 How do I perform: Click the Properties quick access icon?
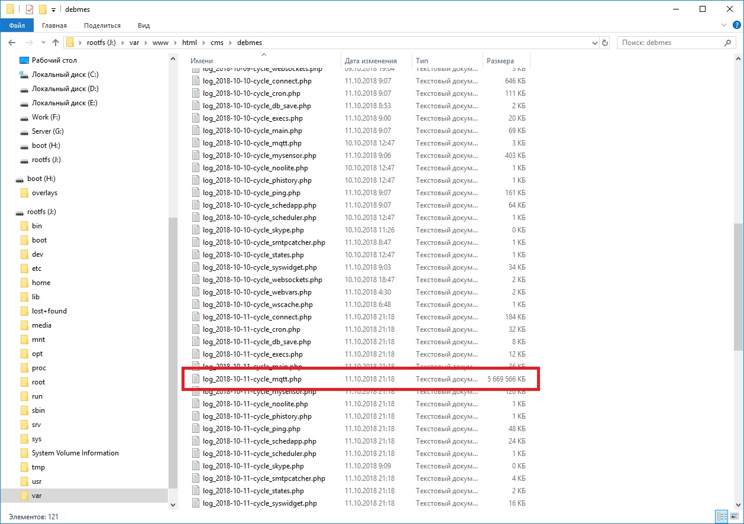point(30,9)
